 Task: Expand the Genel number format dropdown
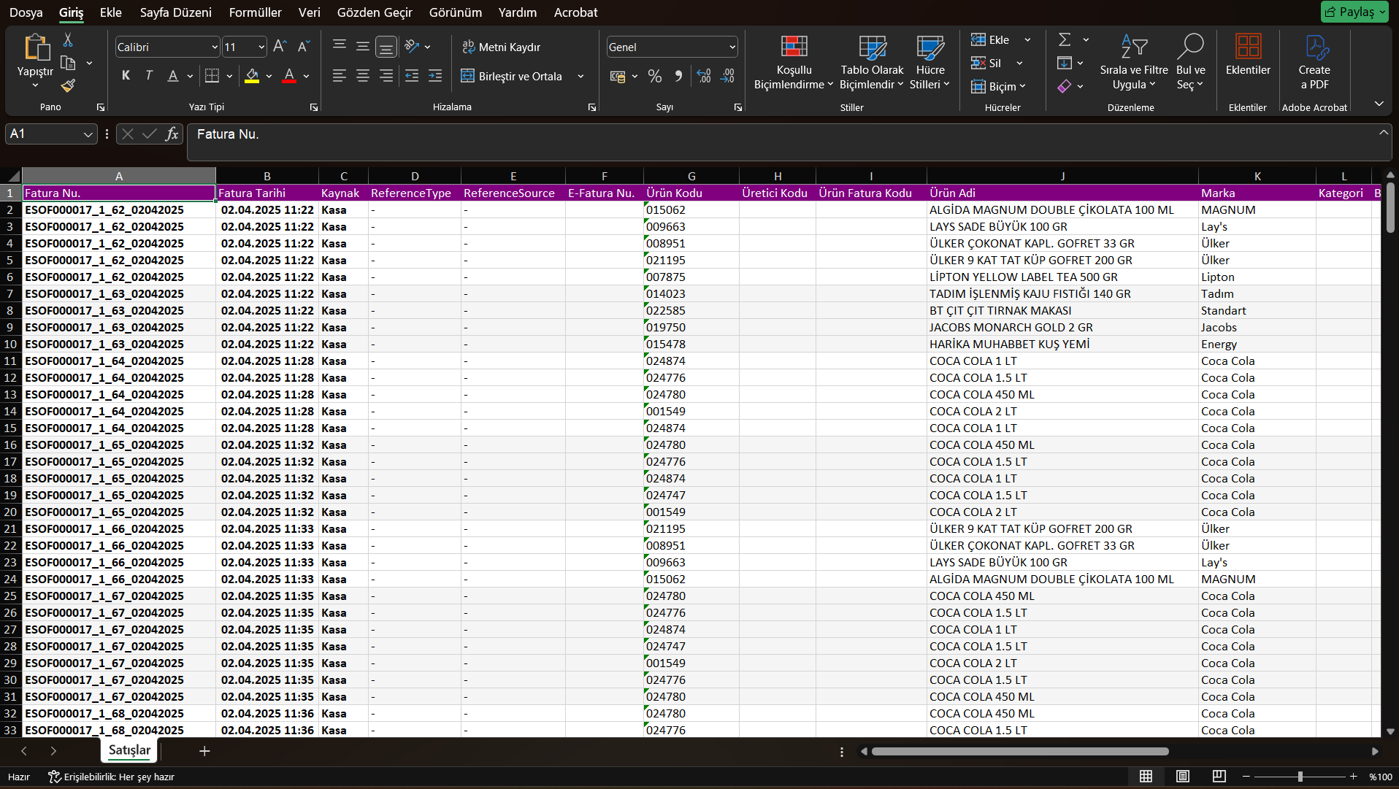732,47
